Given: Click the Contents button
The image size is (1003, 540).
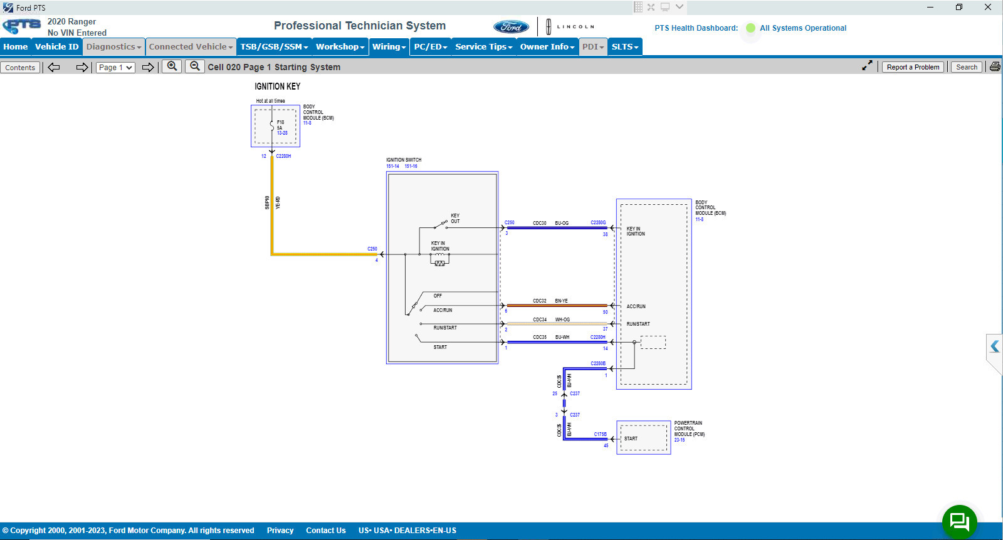Looking at the screenshot, I should [20, 68].
